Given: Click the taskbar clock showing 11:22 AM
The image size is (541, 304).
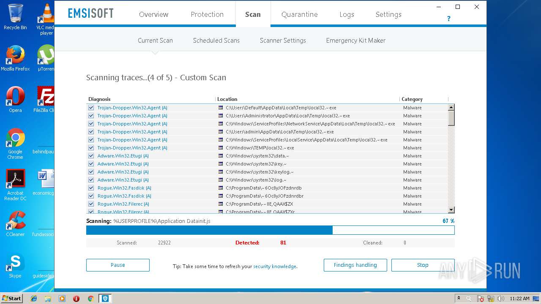Looking at the screenshot, I should pos(519,299).
